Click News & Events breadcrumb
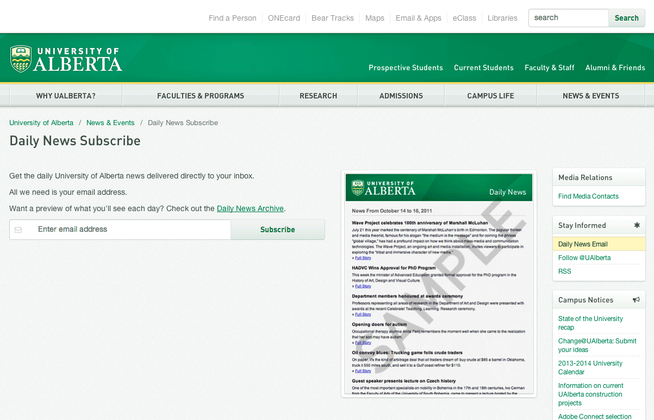 [x=110, y=123]
